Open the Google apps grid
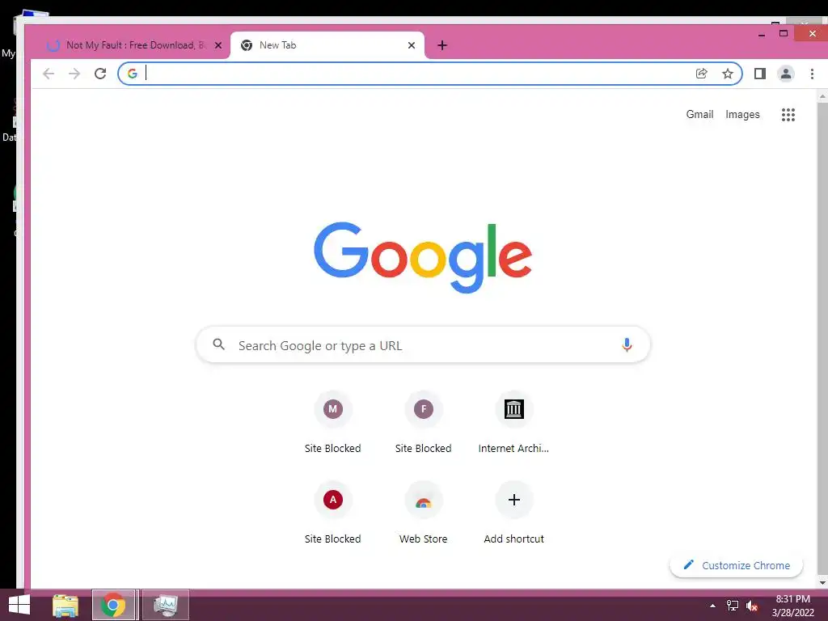Viewport: 828px width, 621px height. tap(788, 115)
